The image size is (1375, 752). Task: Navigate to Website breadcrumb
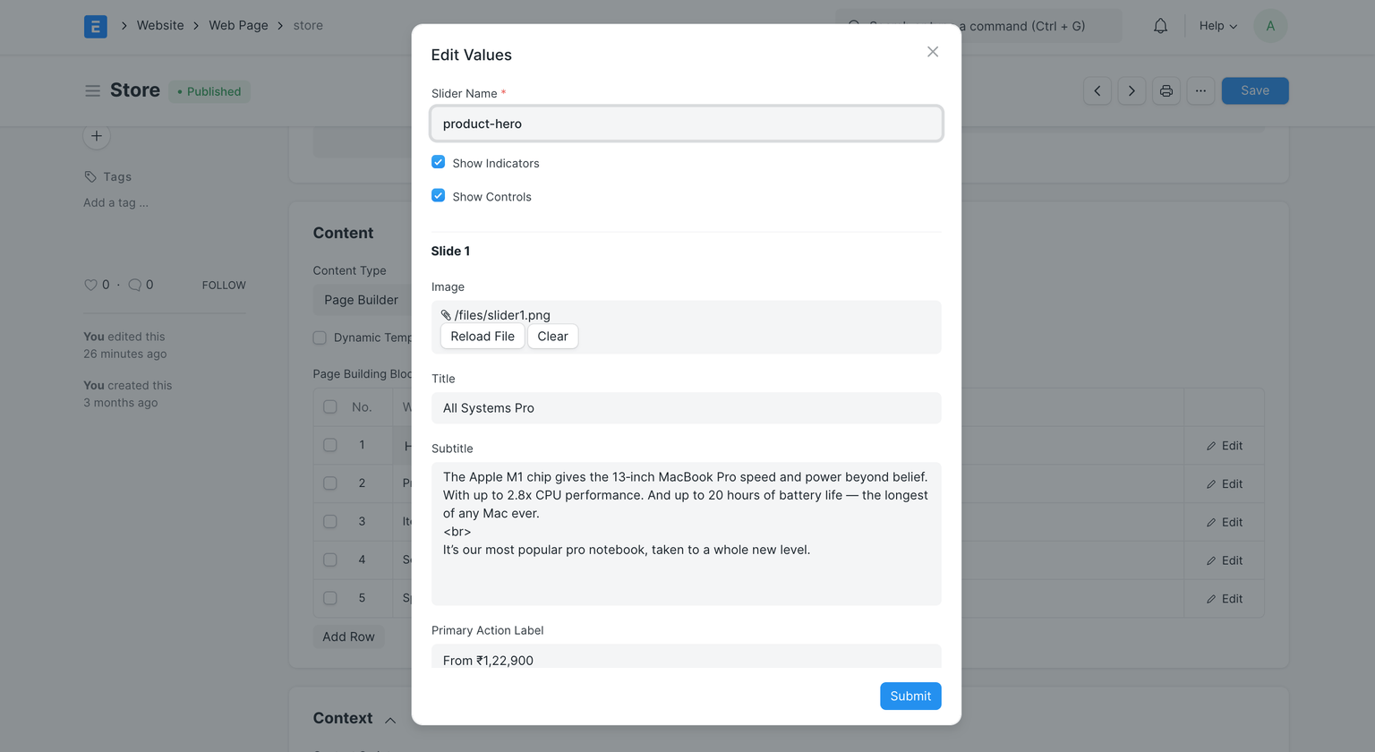[160, 25]
